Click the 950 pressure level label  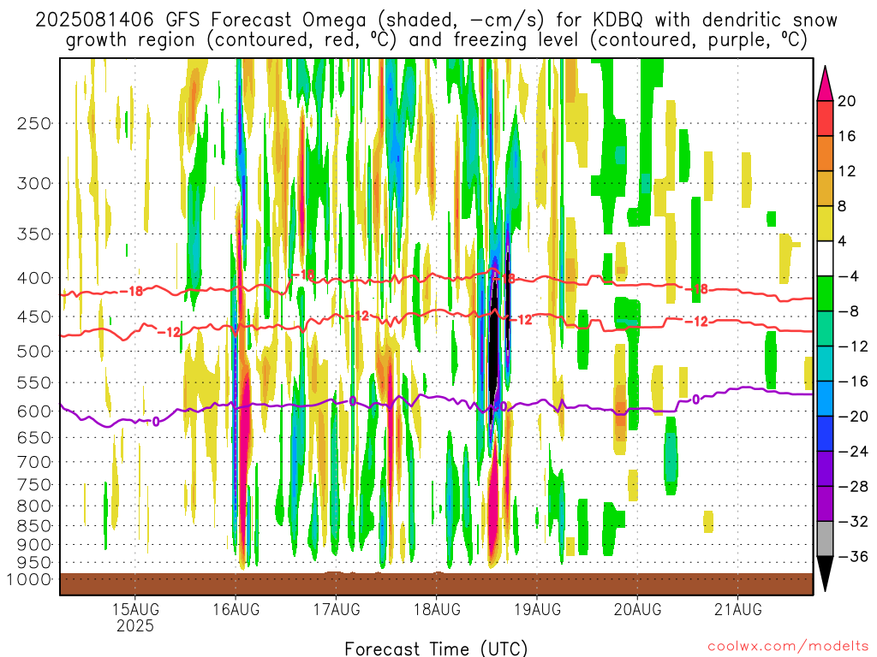[x=34, y=563]
